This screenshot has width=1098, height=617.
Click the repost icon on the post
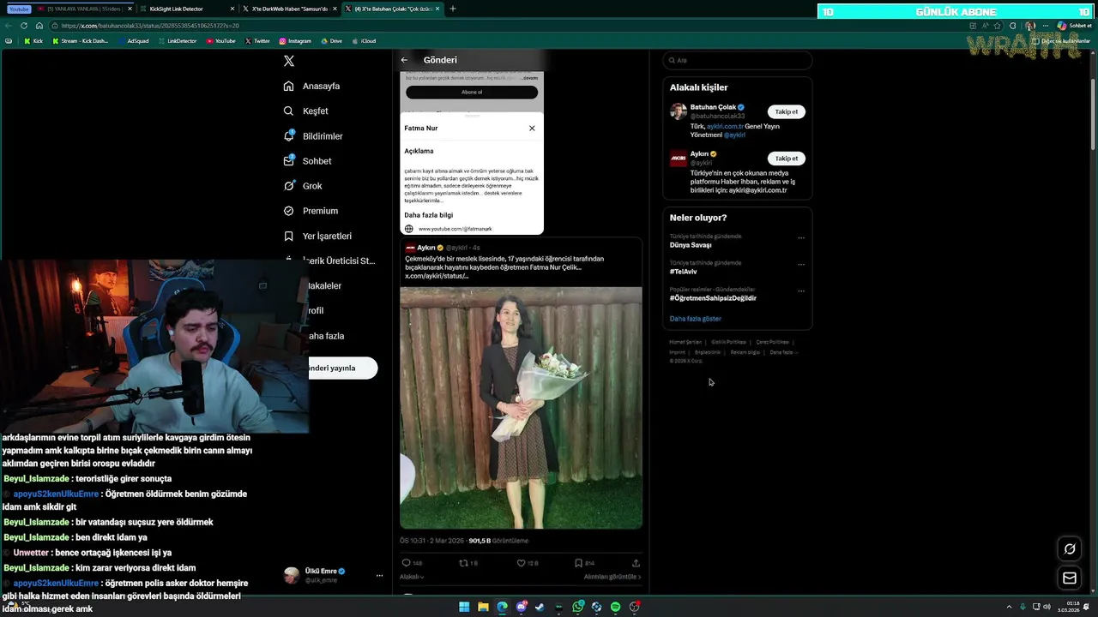[464, 563]
